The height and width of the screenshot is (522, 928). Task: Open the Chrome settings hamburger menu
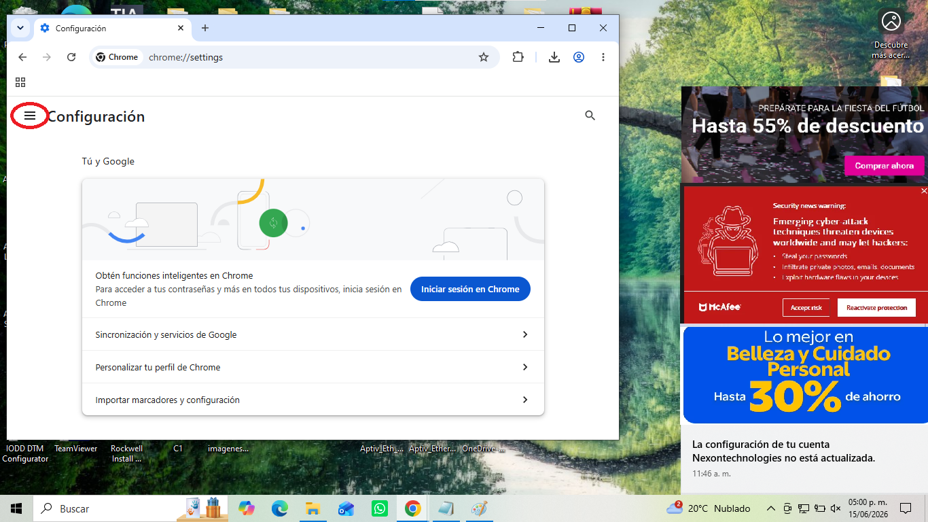[x=30, y=116]
